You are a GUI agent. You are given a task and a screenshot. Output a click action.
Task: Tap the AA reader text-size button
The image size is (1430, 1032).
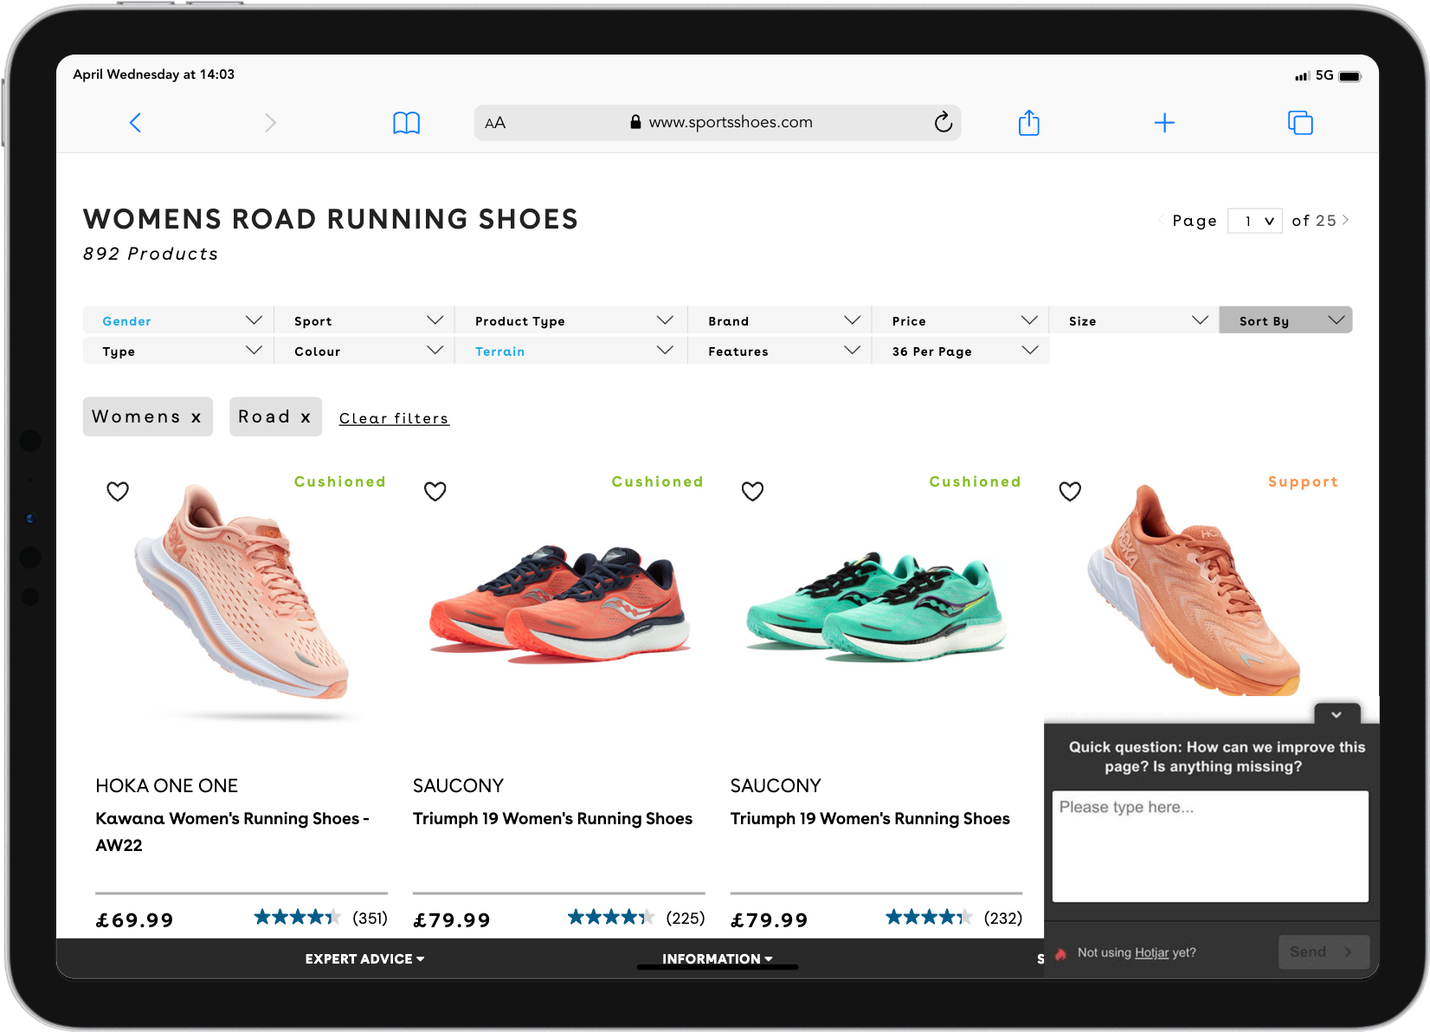tap(495, 123)
